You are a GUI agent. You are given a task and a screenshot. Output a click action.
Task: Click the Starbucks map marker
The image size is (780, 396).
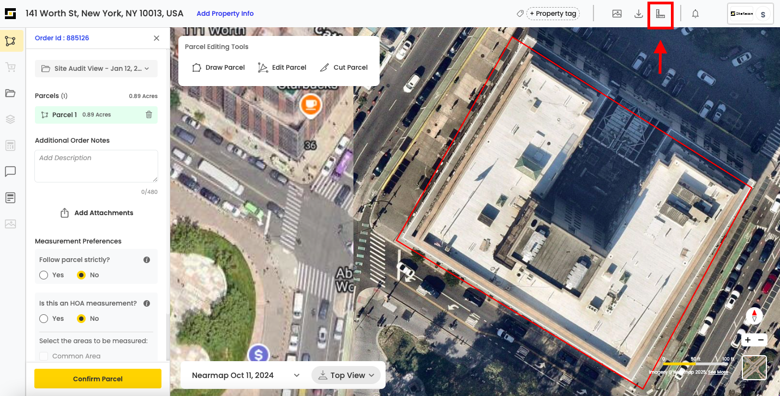310,106
